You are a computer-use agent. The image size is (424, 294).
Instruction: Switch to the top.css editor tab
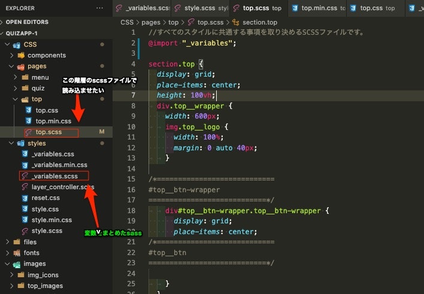pyautogui.click(x=376, y=8)
